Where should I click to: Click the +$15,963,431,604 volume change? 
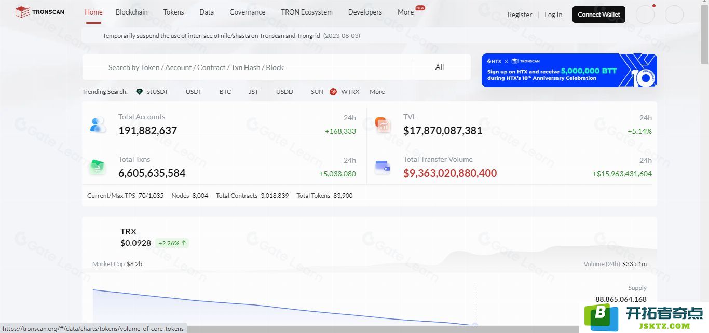[x=622, y=174]
